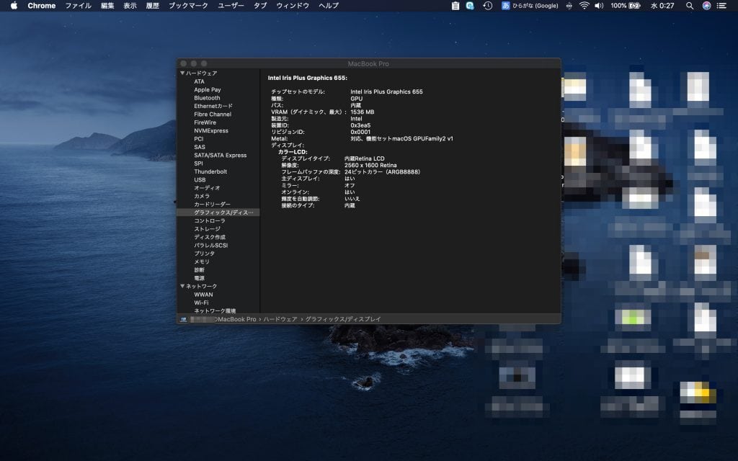Select Bluetooth in sidebar
The image size is (738, 461).
pos(207,98)
